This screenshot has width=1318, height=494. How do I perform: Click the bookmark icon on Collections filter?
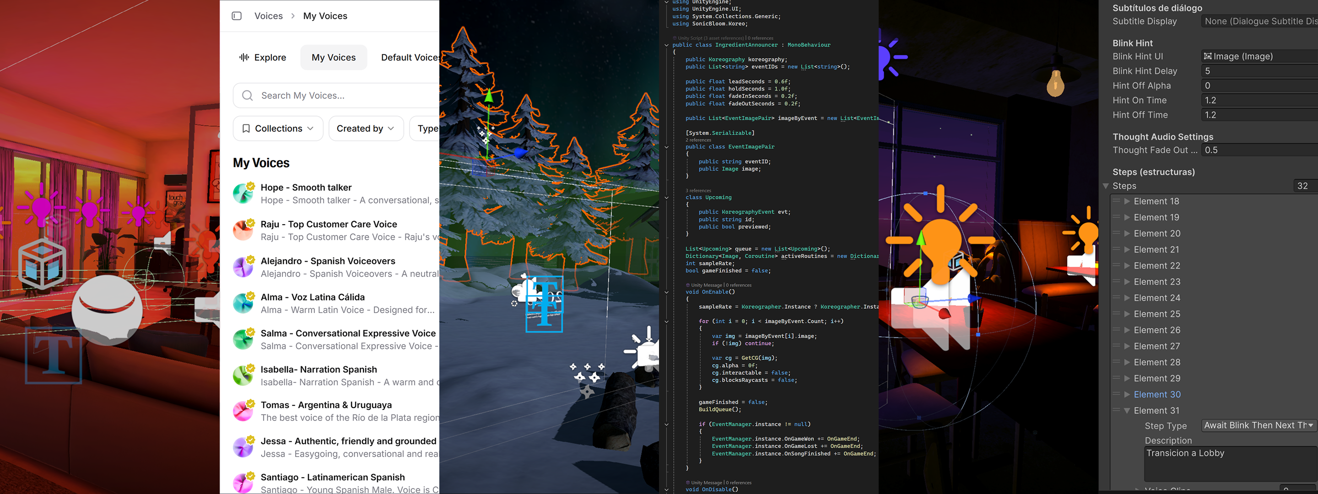pyautogui.click(x=246, y=129)
